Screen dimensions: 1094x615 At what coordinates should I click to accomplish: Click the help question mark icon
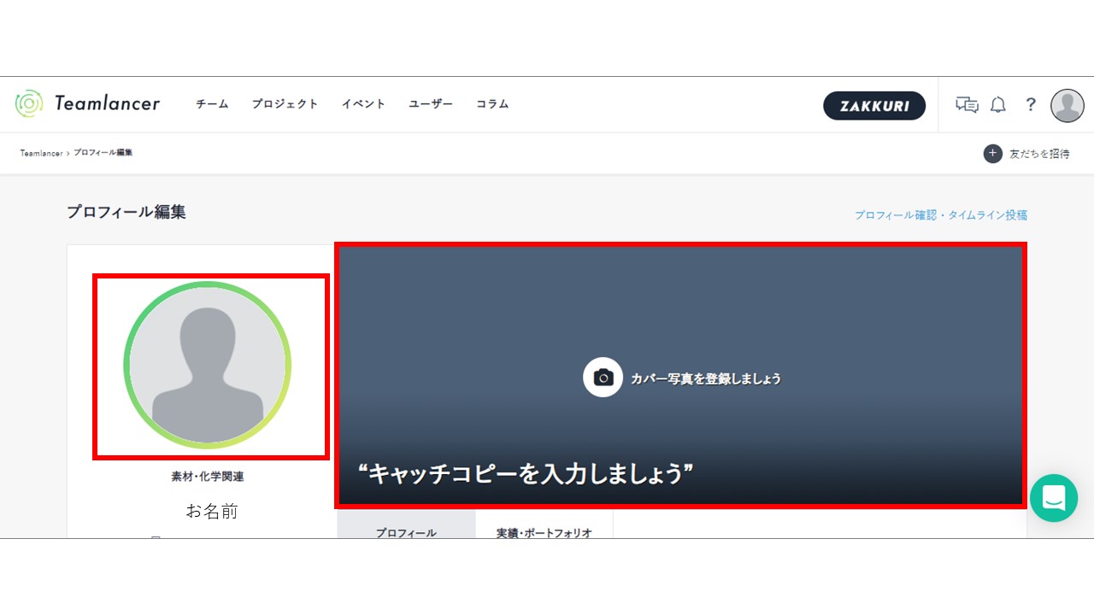click(1031, 105)
